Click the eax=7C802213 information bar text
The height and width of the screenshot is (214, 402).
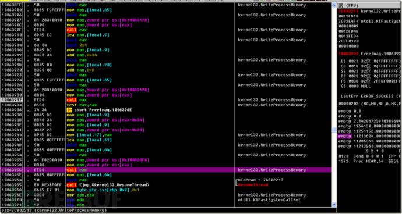click(54, 210)
